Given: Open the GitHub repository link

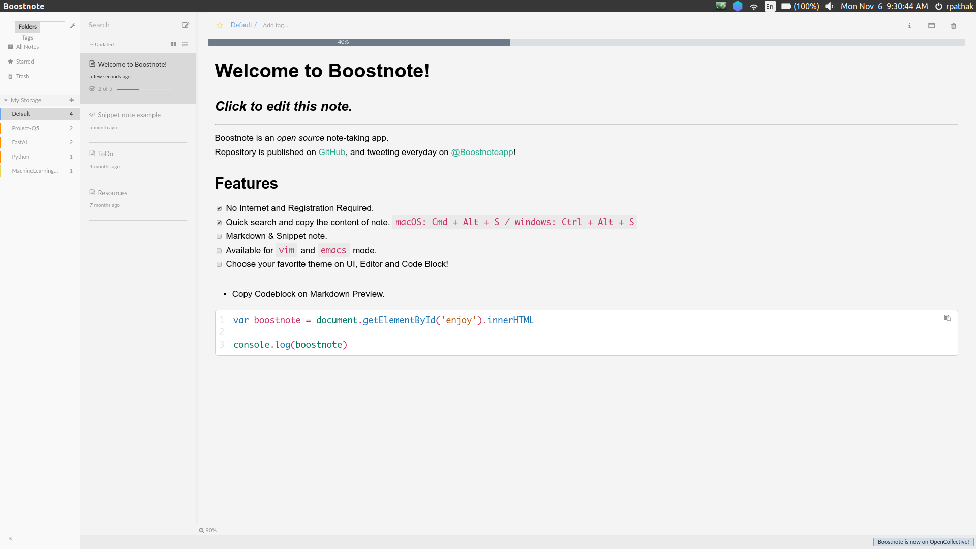Looking at the screenshot, I should (x=332, y=152).
